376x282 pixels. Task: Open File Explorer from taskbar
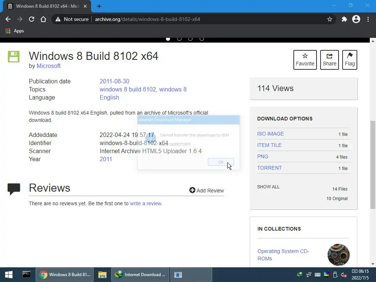click(x=102, y=275)
